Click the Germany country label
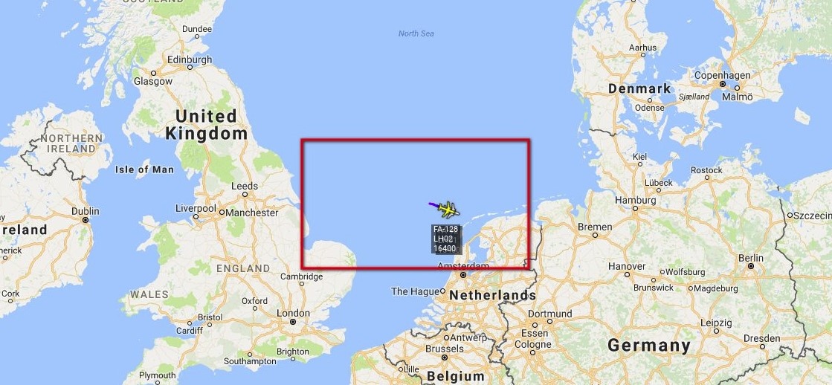 coord(649,346)
